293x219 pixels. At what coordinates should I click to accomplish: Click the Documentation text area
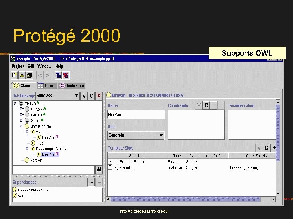click(x=252, y=125)
